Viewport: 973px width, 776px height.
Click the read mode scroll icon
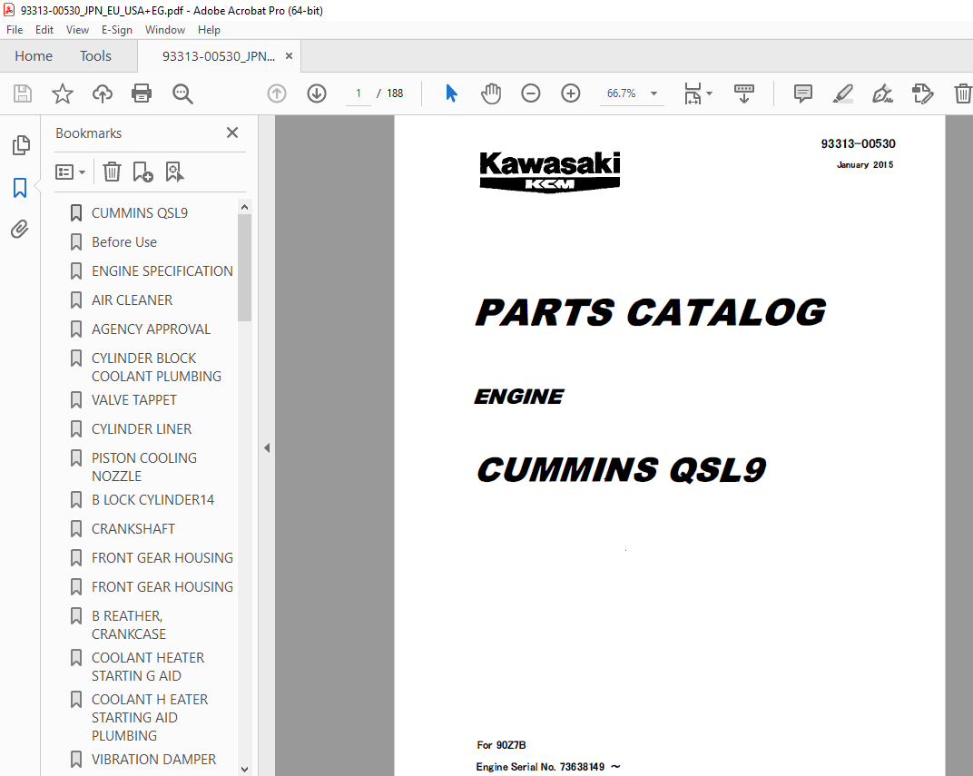click(744, 93)
